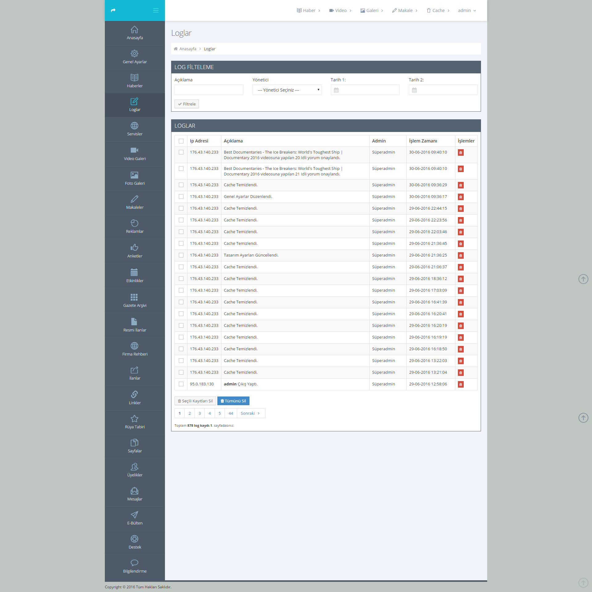The width and height of the screenshot is (592, 592).
Task: Open E-Bülten paper plane icon
Action: pos(134,515)
